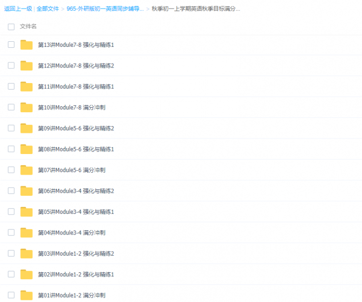
Task: Open folder name 第13讲Module7-8 强化与精练1
Action: [76, 45]
